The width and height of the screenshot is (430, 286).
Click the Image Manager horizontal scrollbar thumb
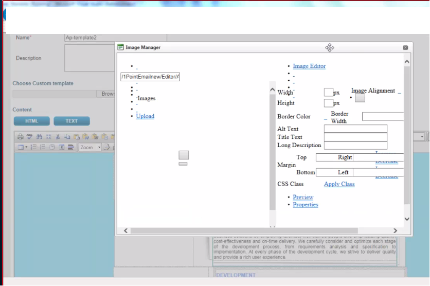(x=244, y=230)
